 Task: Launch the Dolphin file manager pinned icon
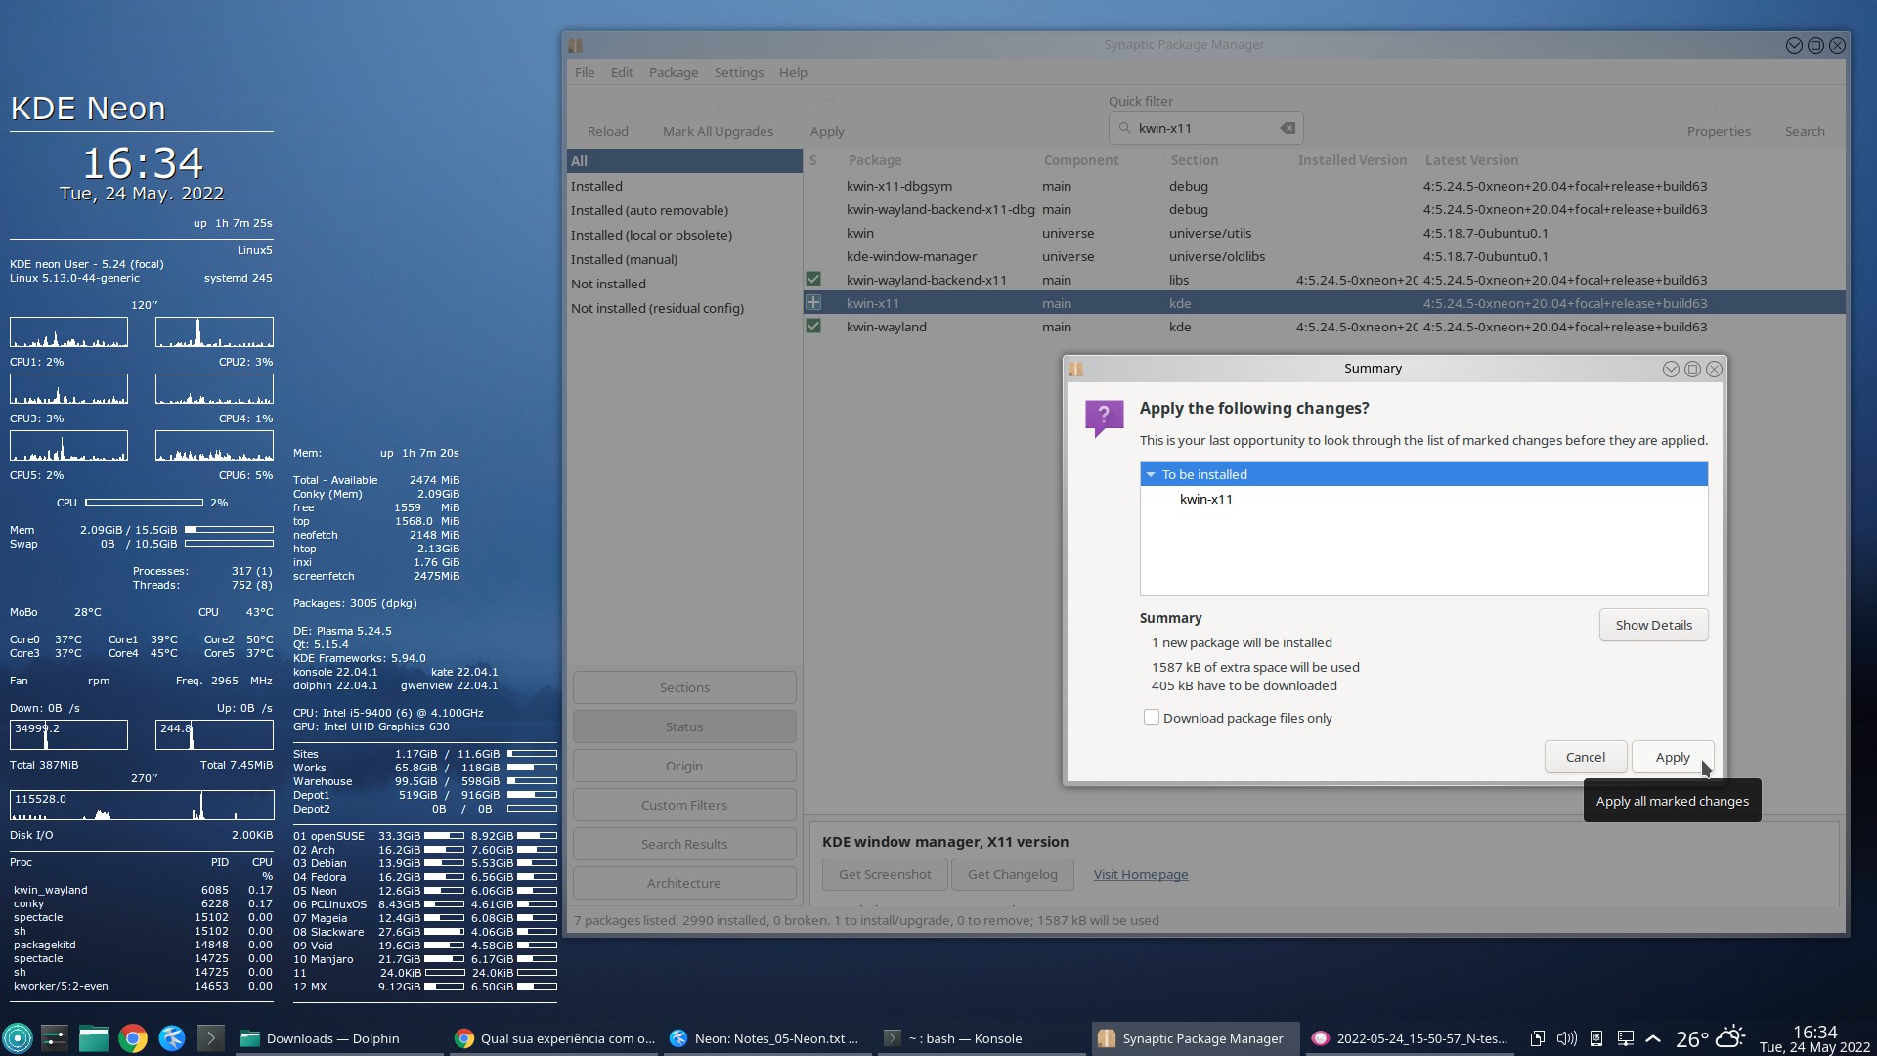pyautogui.click(x=94, y=1038)
